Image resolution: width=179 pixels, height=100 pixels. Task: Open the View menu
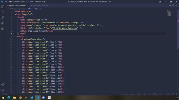click(x=23, y=2)
